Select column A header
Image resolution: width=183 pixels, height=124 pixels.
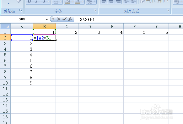coord(22,27)
